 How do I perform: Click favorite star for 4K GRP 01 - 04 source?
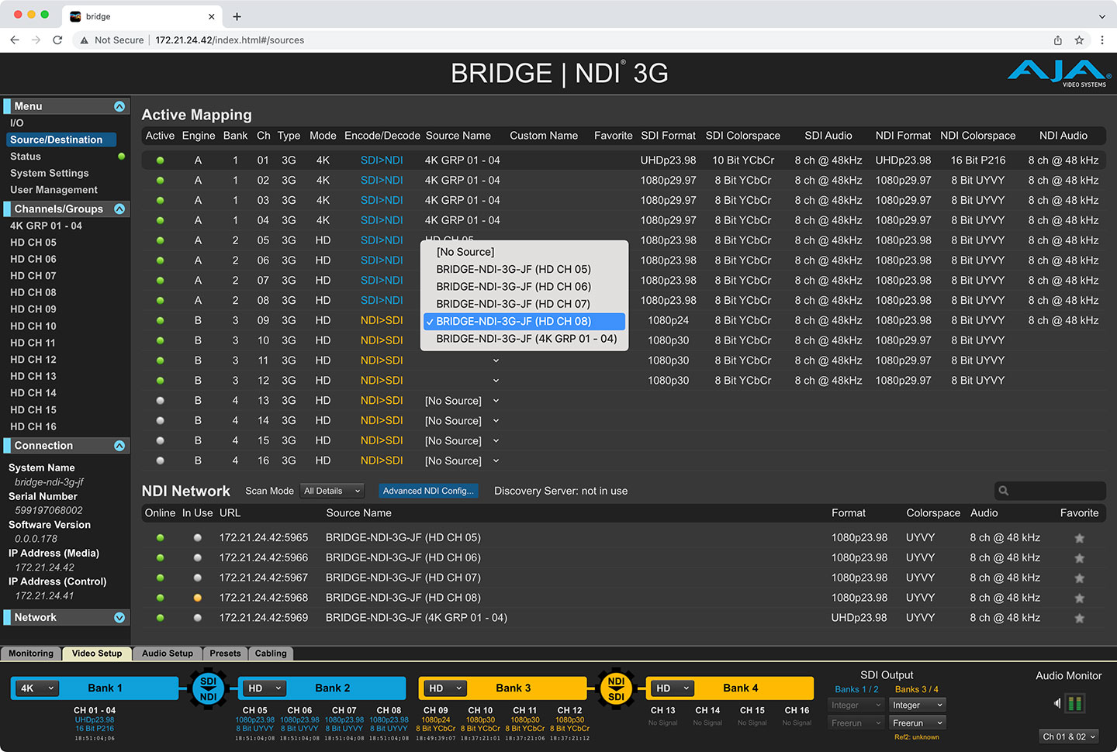[x=1079, y=619]
